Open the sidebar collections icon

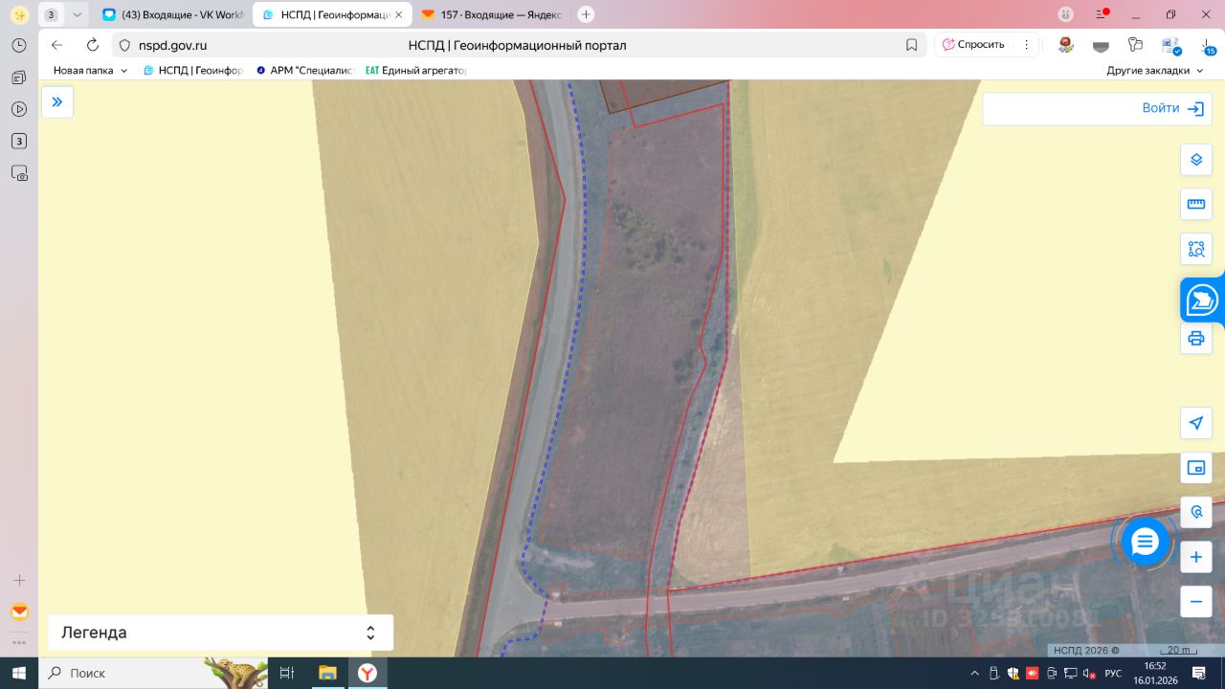[18, 77]
